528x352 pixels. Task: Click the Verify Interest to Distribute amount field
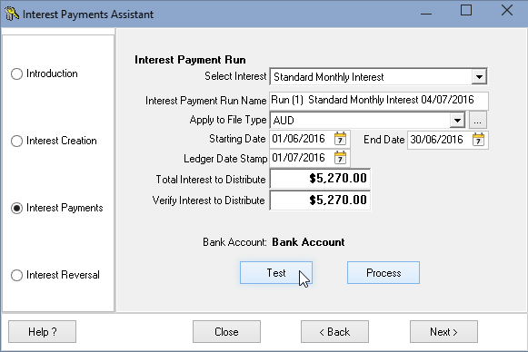(320, 200)
